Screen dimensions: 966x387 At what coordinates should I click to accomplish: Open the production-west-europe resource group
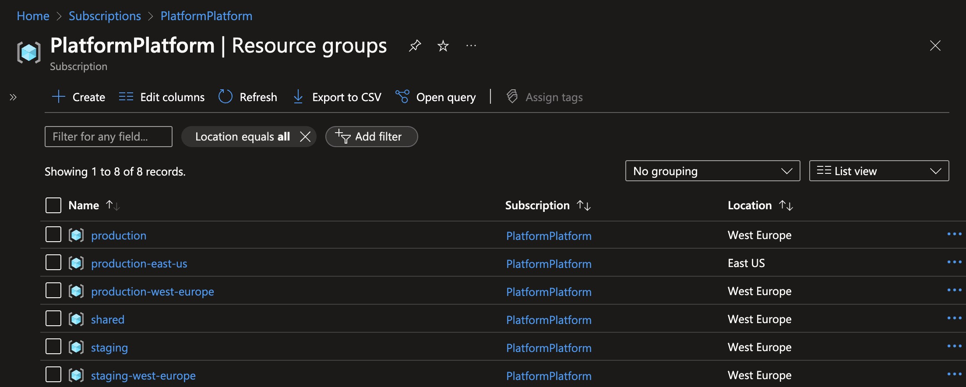point(152,292)
